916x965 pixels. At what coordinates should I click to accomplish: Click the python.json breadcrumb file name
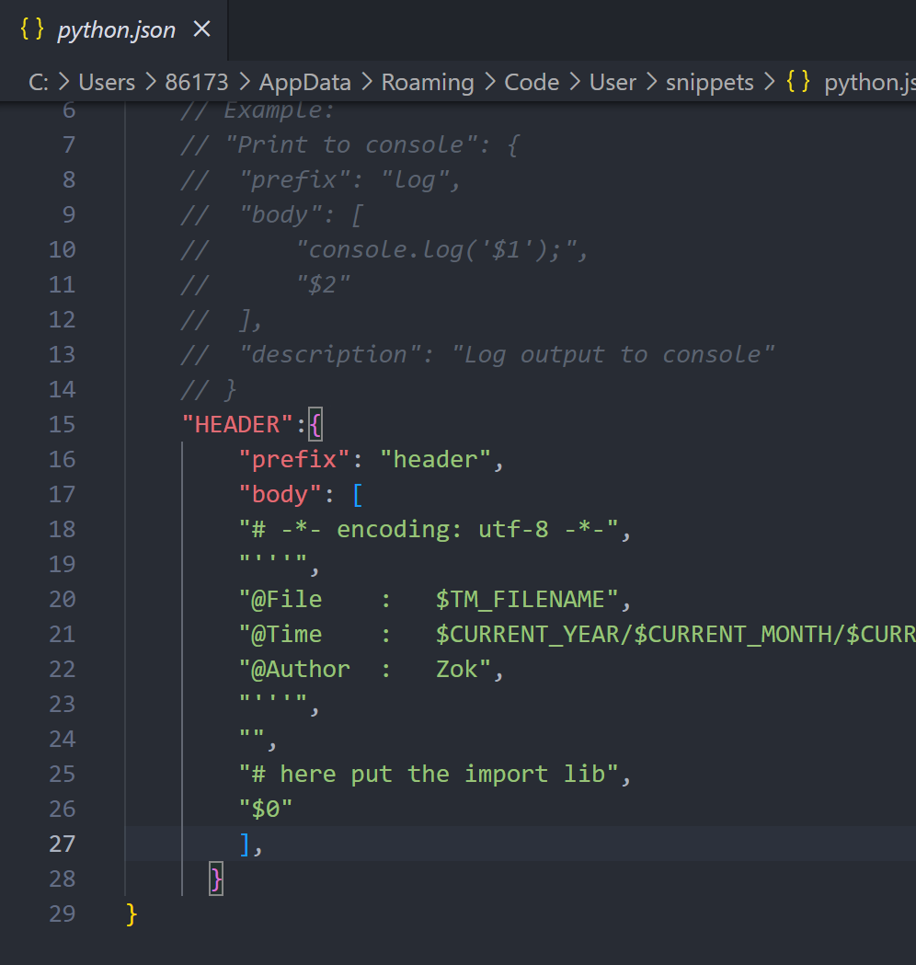[x=870, y=83]
